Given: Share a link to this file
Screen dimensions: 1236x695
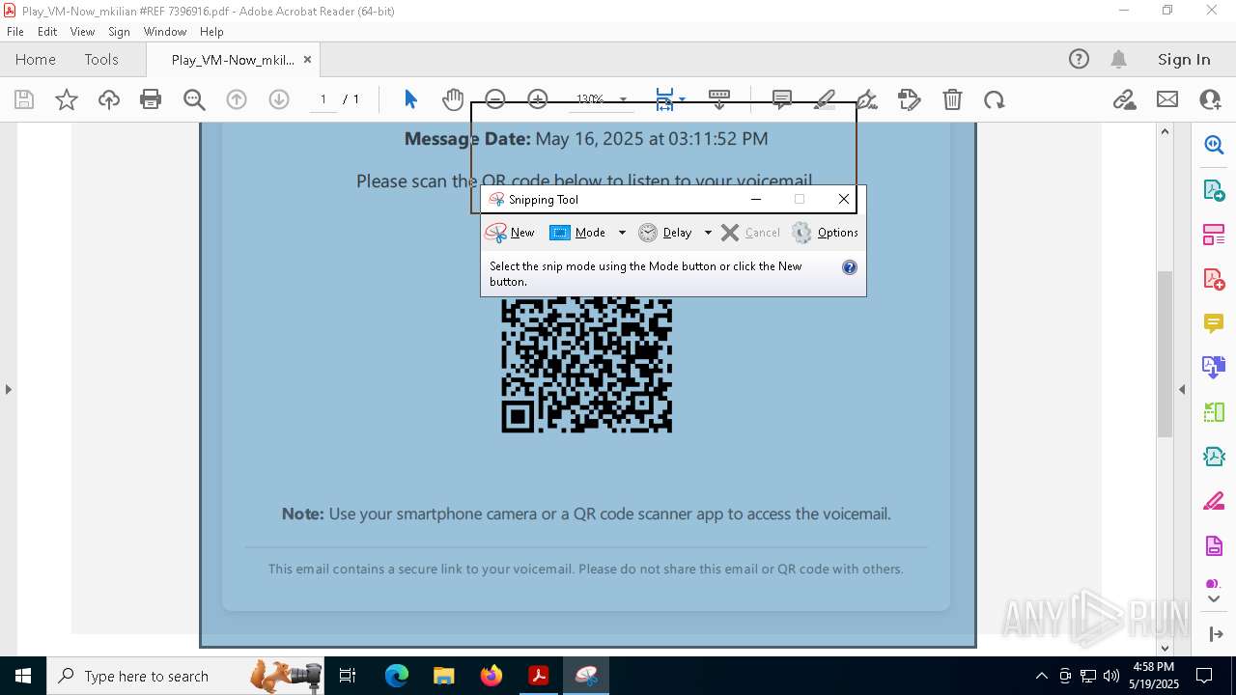Looking at the screenshot, I should pos(1124,99).
